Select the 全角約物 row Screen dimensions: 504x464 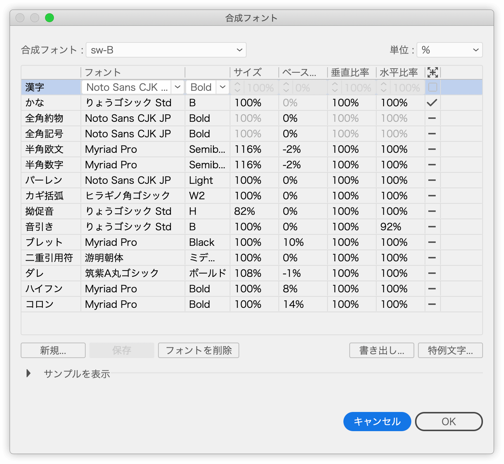pyautogui.click(x=252, y=118)
